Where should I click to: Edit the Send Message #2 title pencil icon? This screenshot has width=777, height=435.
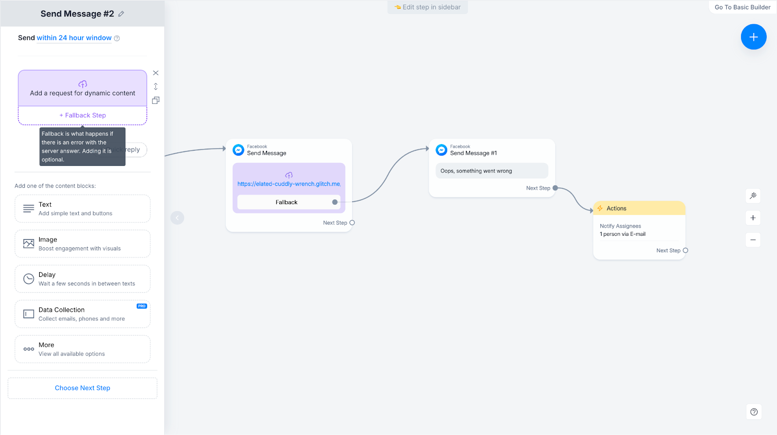pyautogui.click(x=121, y=14)
